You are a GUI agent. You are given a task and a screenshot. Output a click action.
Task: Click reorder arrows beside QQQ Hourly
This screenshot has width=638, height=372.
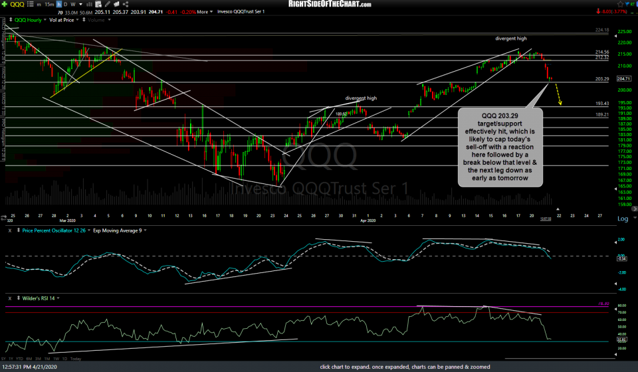(x=11, y=19)
